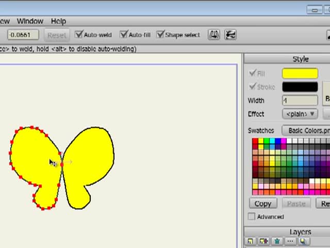The image size is (330, 248).
Task: Click the Reset button in toolbar
Action: pyautogui.click(x=57, y=35)
